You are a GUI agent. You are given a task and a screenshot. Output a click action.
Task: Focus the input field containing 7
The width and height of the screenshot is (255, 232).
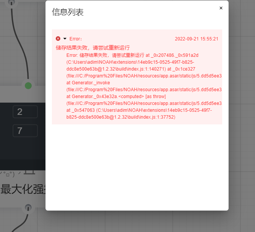pyautogui.click(x=25, y=131)
